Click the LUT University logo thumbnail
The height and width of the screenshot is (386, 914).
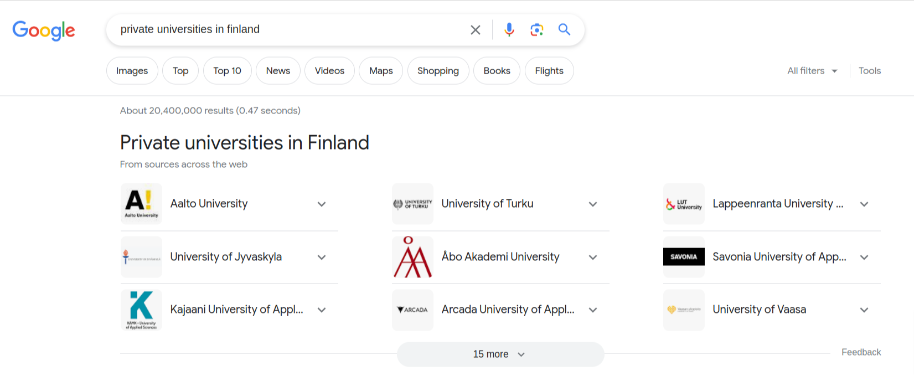click(x=684, y=204)
